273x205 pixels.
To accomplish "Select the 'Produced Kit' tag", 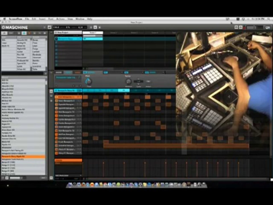I will coord(23,60).
